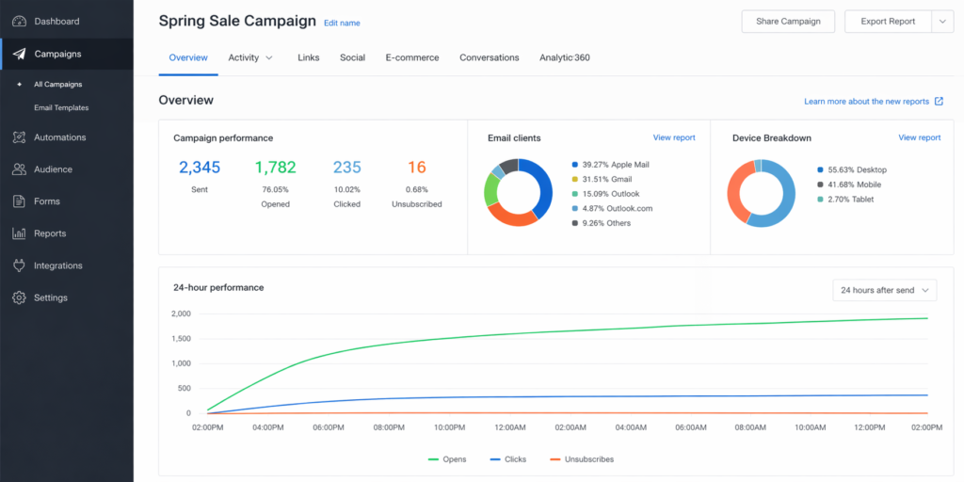Click the Device Breakdown donut chart
Screen dimensions: 964x482
point(761,193)
